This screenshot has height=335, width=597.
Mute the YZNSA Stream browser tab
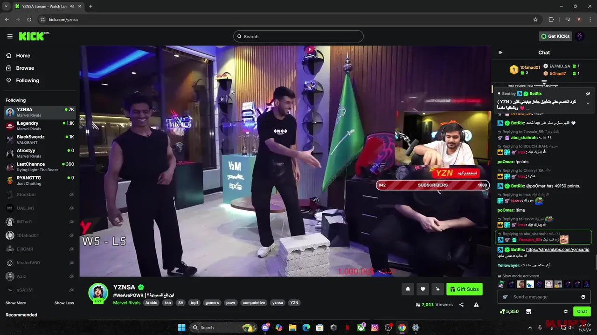72,7
